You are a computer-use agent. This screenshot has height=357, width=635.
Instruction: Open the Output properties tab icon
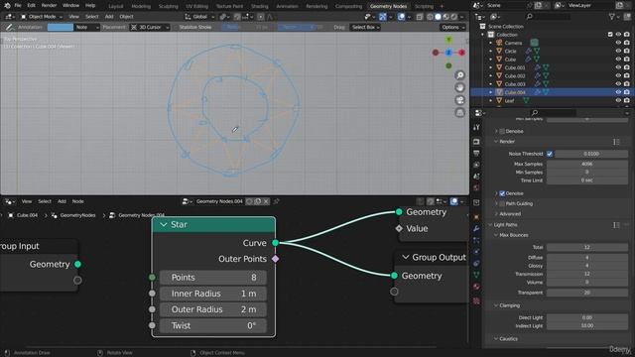pyautogui.click(x=476, y=153)
